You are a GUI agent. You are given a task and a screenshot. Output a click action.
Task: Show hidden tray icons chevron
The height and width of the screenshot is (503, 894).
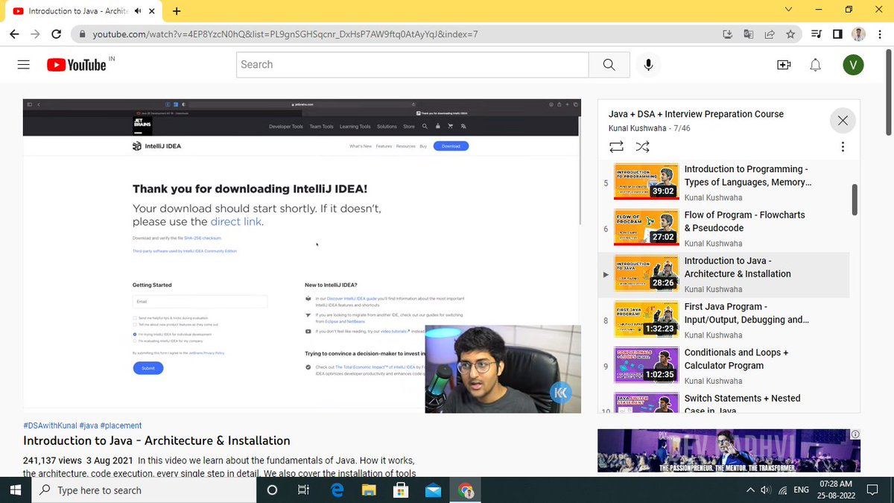[x=750, y=490]
